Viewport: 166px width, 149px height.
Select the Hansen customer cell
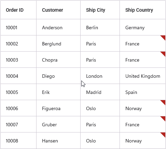tap(58, 140)
